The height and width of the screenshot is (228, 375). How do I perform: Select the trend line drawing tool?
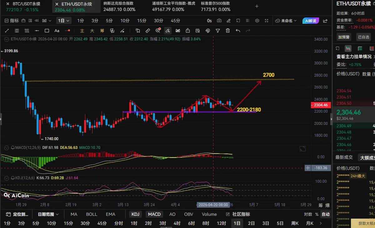(7, 31)
